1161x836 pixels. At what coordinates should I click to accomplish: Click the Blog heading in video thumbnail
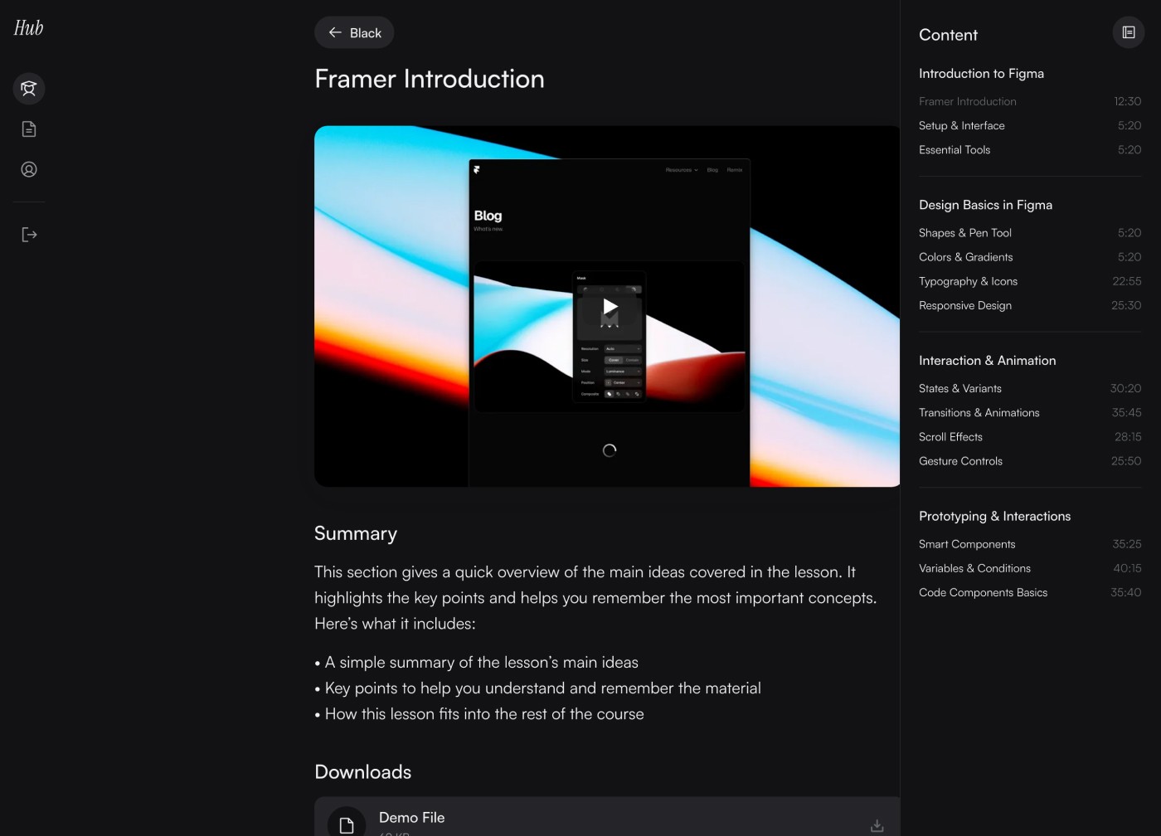click(x=488, y=216)
